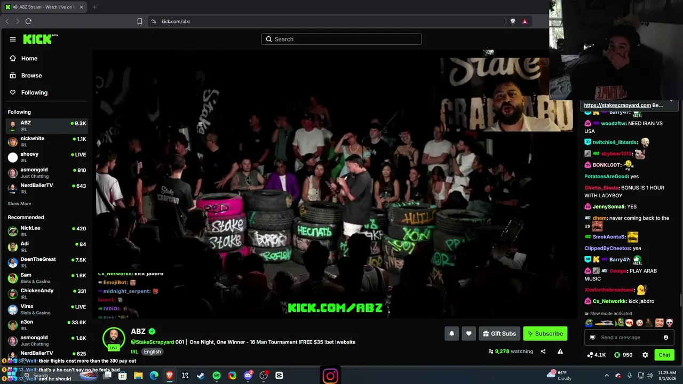Open the Browse page
Viewport: 683px width, 384px height.
click(31, 75)
